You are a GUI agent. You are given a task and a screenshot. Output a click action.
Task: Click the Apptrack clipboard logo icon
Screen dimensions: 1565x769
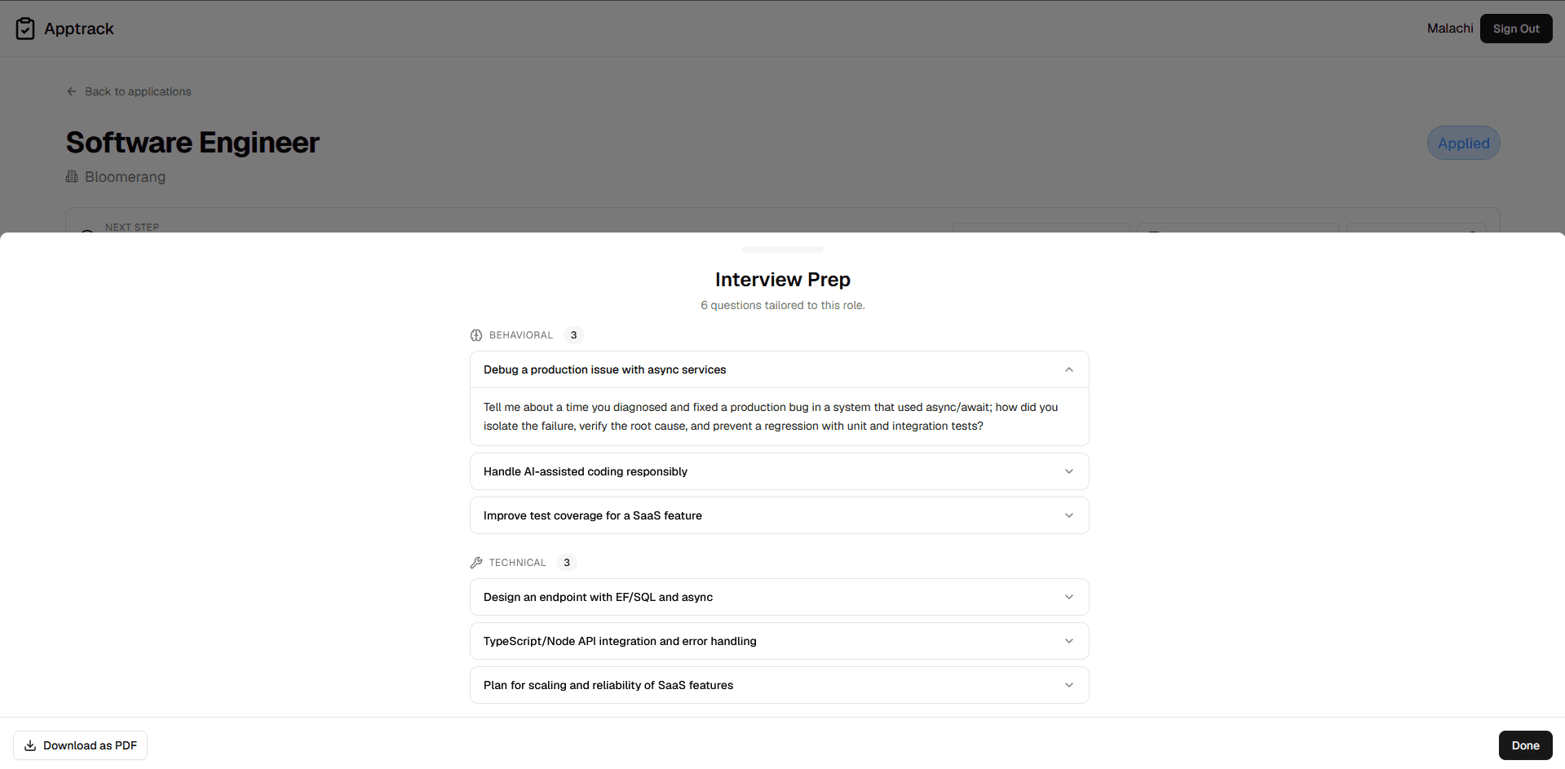[x=25, y=29]
